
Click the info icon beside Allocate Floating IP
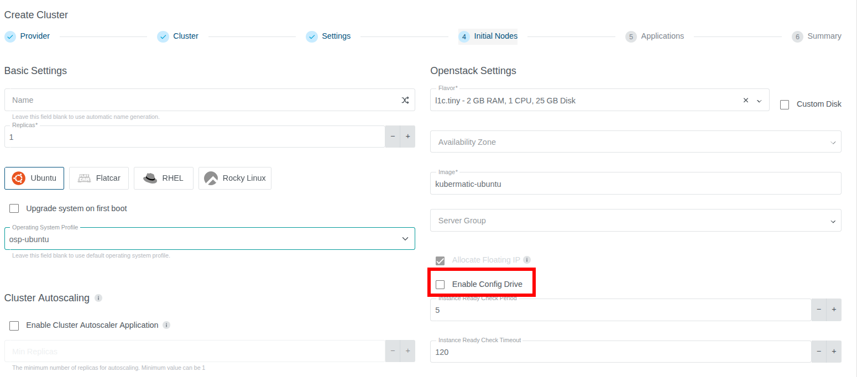(526, 259)
